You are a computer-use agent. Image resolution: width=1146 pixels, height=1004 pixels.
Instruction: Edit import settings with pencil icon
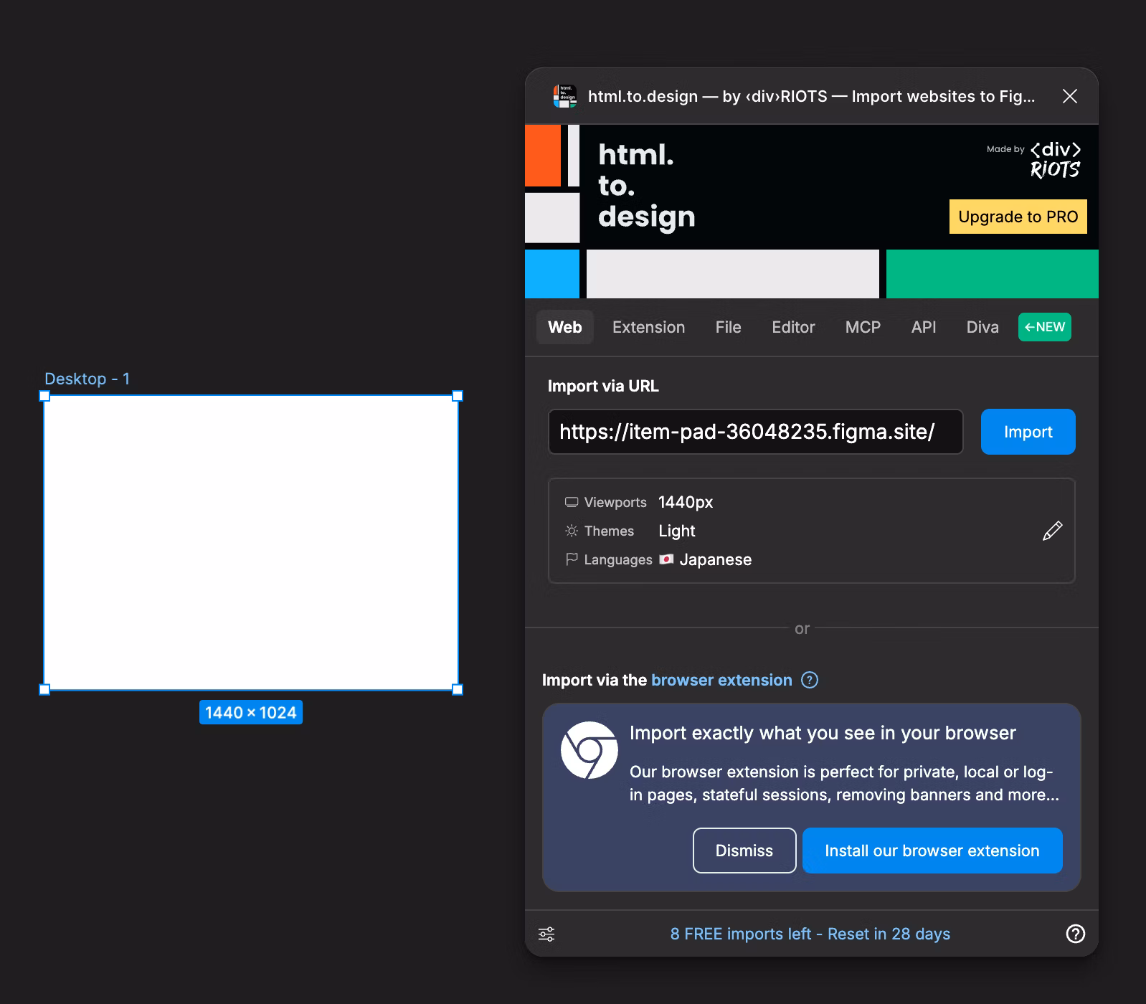point(1052,531)
